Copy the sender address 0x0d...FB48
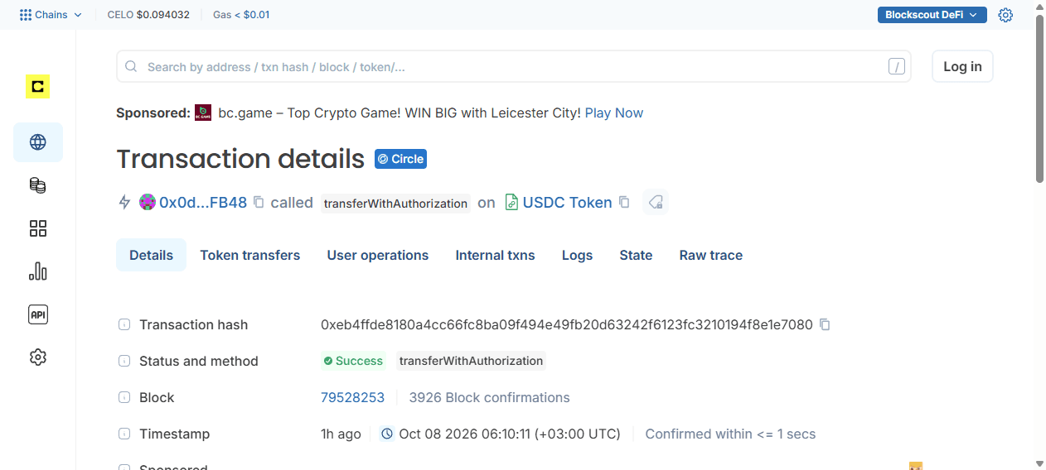The image size is (1046, 470). 259,202
